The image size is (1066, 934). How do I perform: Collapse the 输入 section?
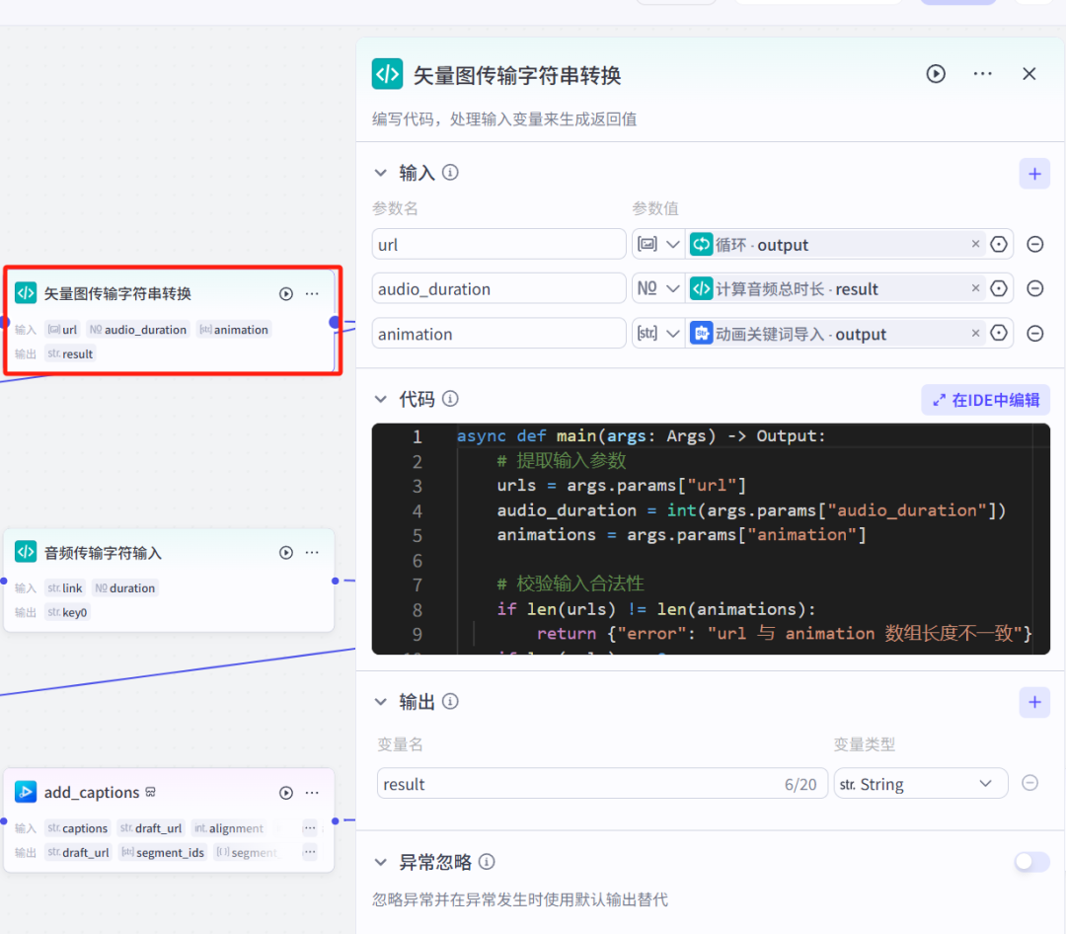[381, 172]
